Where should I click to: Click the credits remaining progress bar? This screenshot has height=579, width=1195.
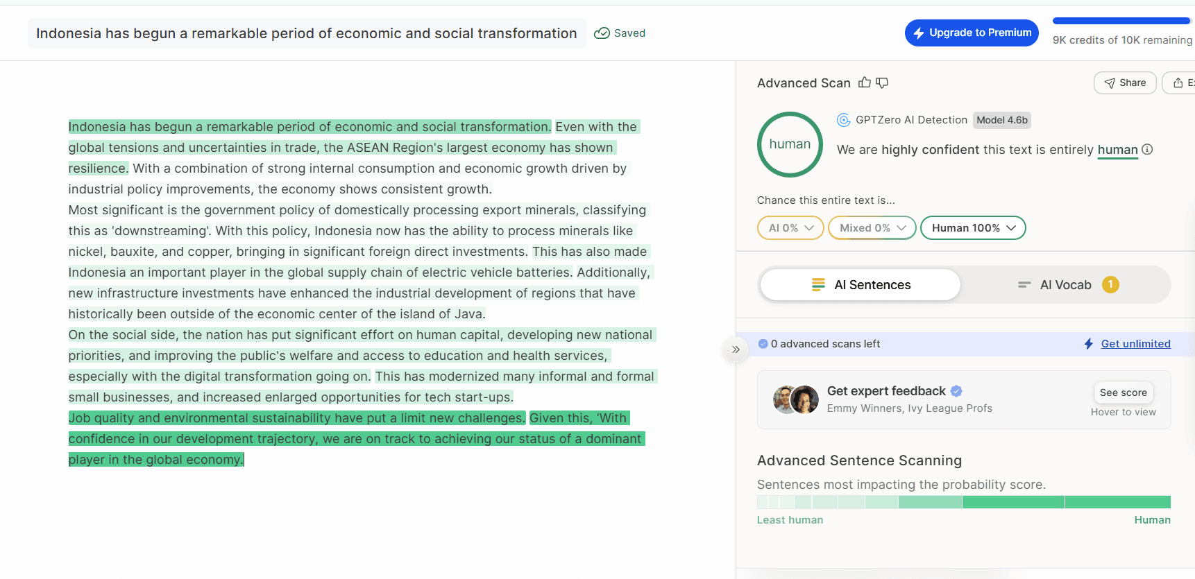(x=1121, y=21)
